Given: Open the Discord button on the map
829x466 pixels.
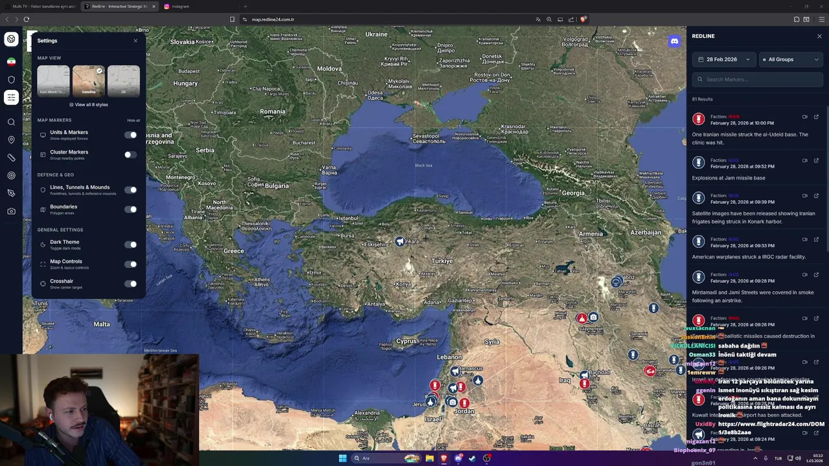Looking at the screenshot, I should (674, 41).
